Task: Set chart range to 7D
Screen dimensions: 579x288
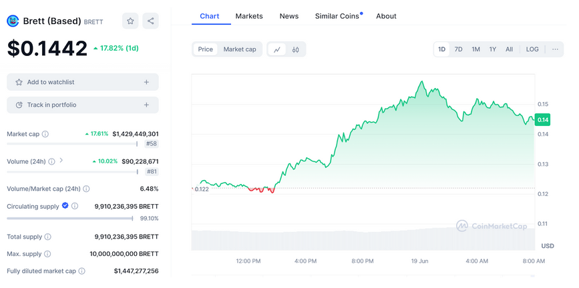Action: click(x=458, y=49)
